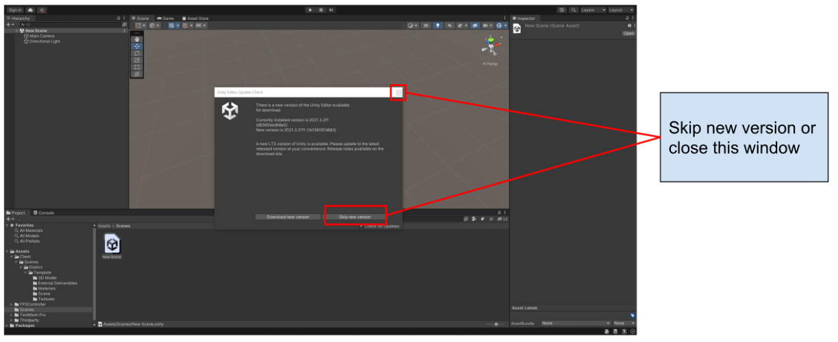
Task: Click the New Scene asset icon in Inspector
Action: (x=517, y=28)
